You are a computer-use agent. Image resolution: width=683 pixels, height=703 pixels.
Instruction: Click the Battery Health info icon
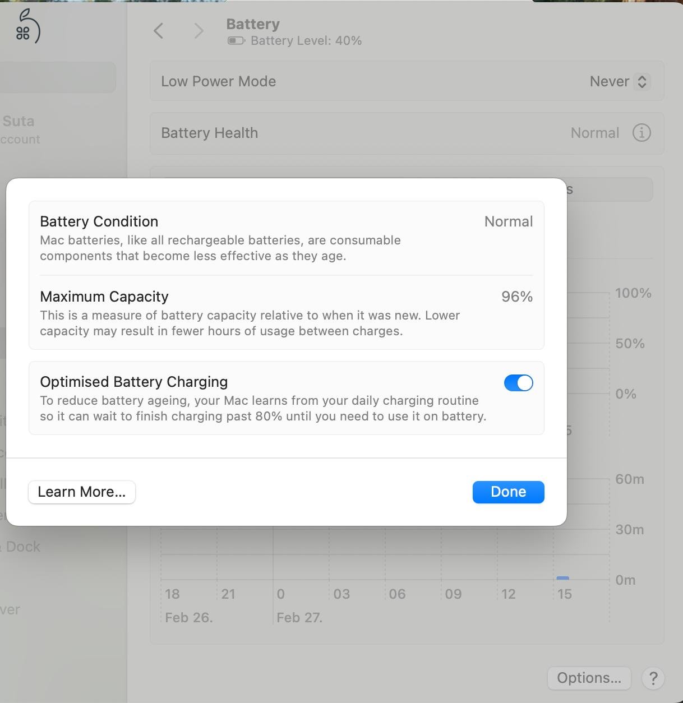tap(642, 133)
